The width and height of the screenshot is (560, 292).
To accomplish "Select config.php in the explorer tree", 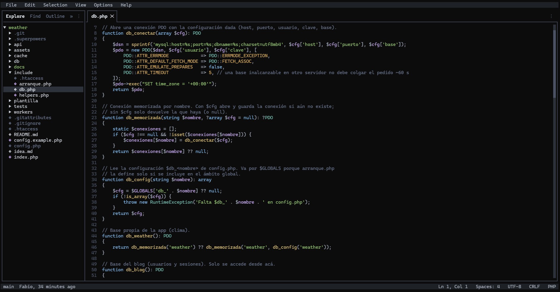I will click(27, 146).
